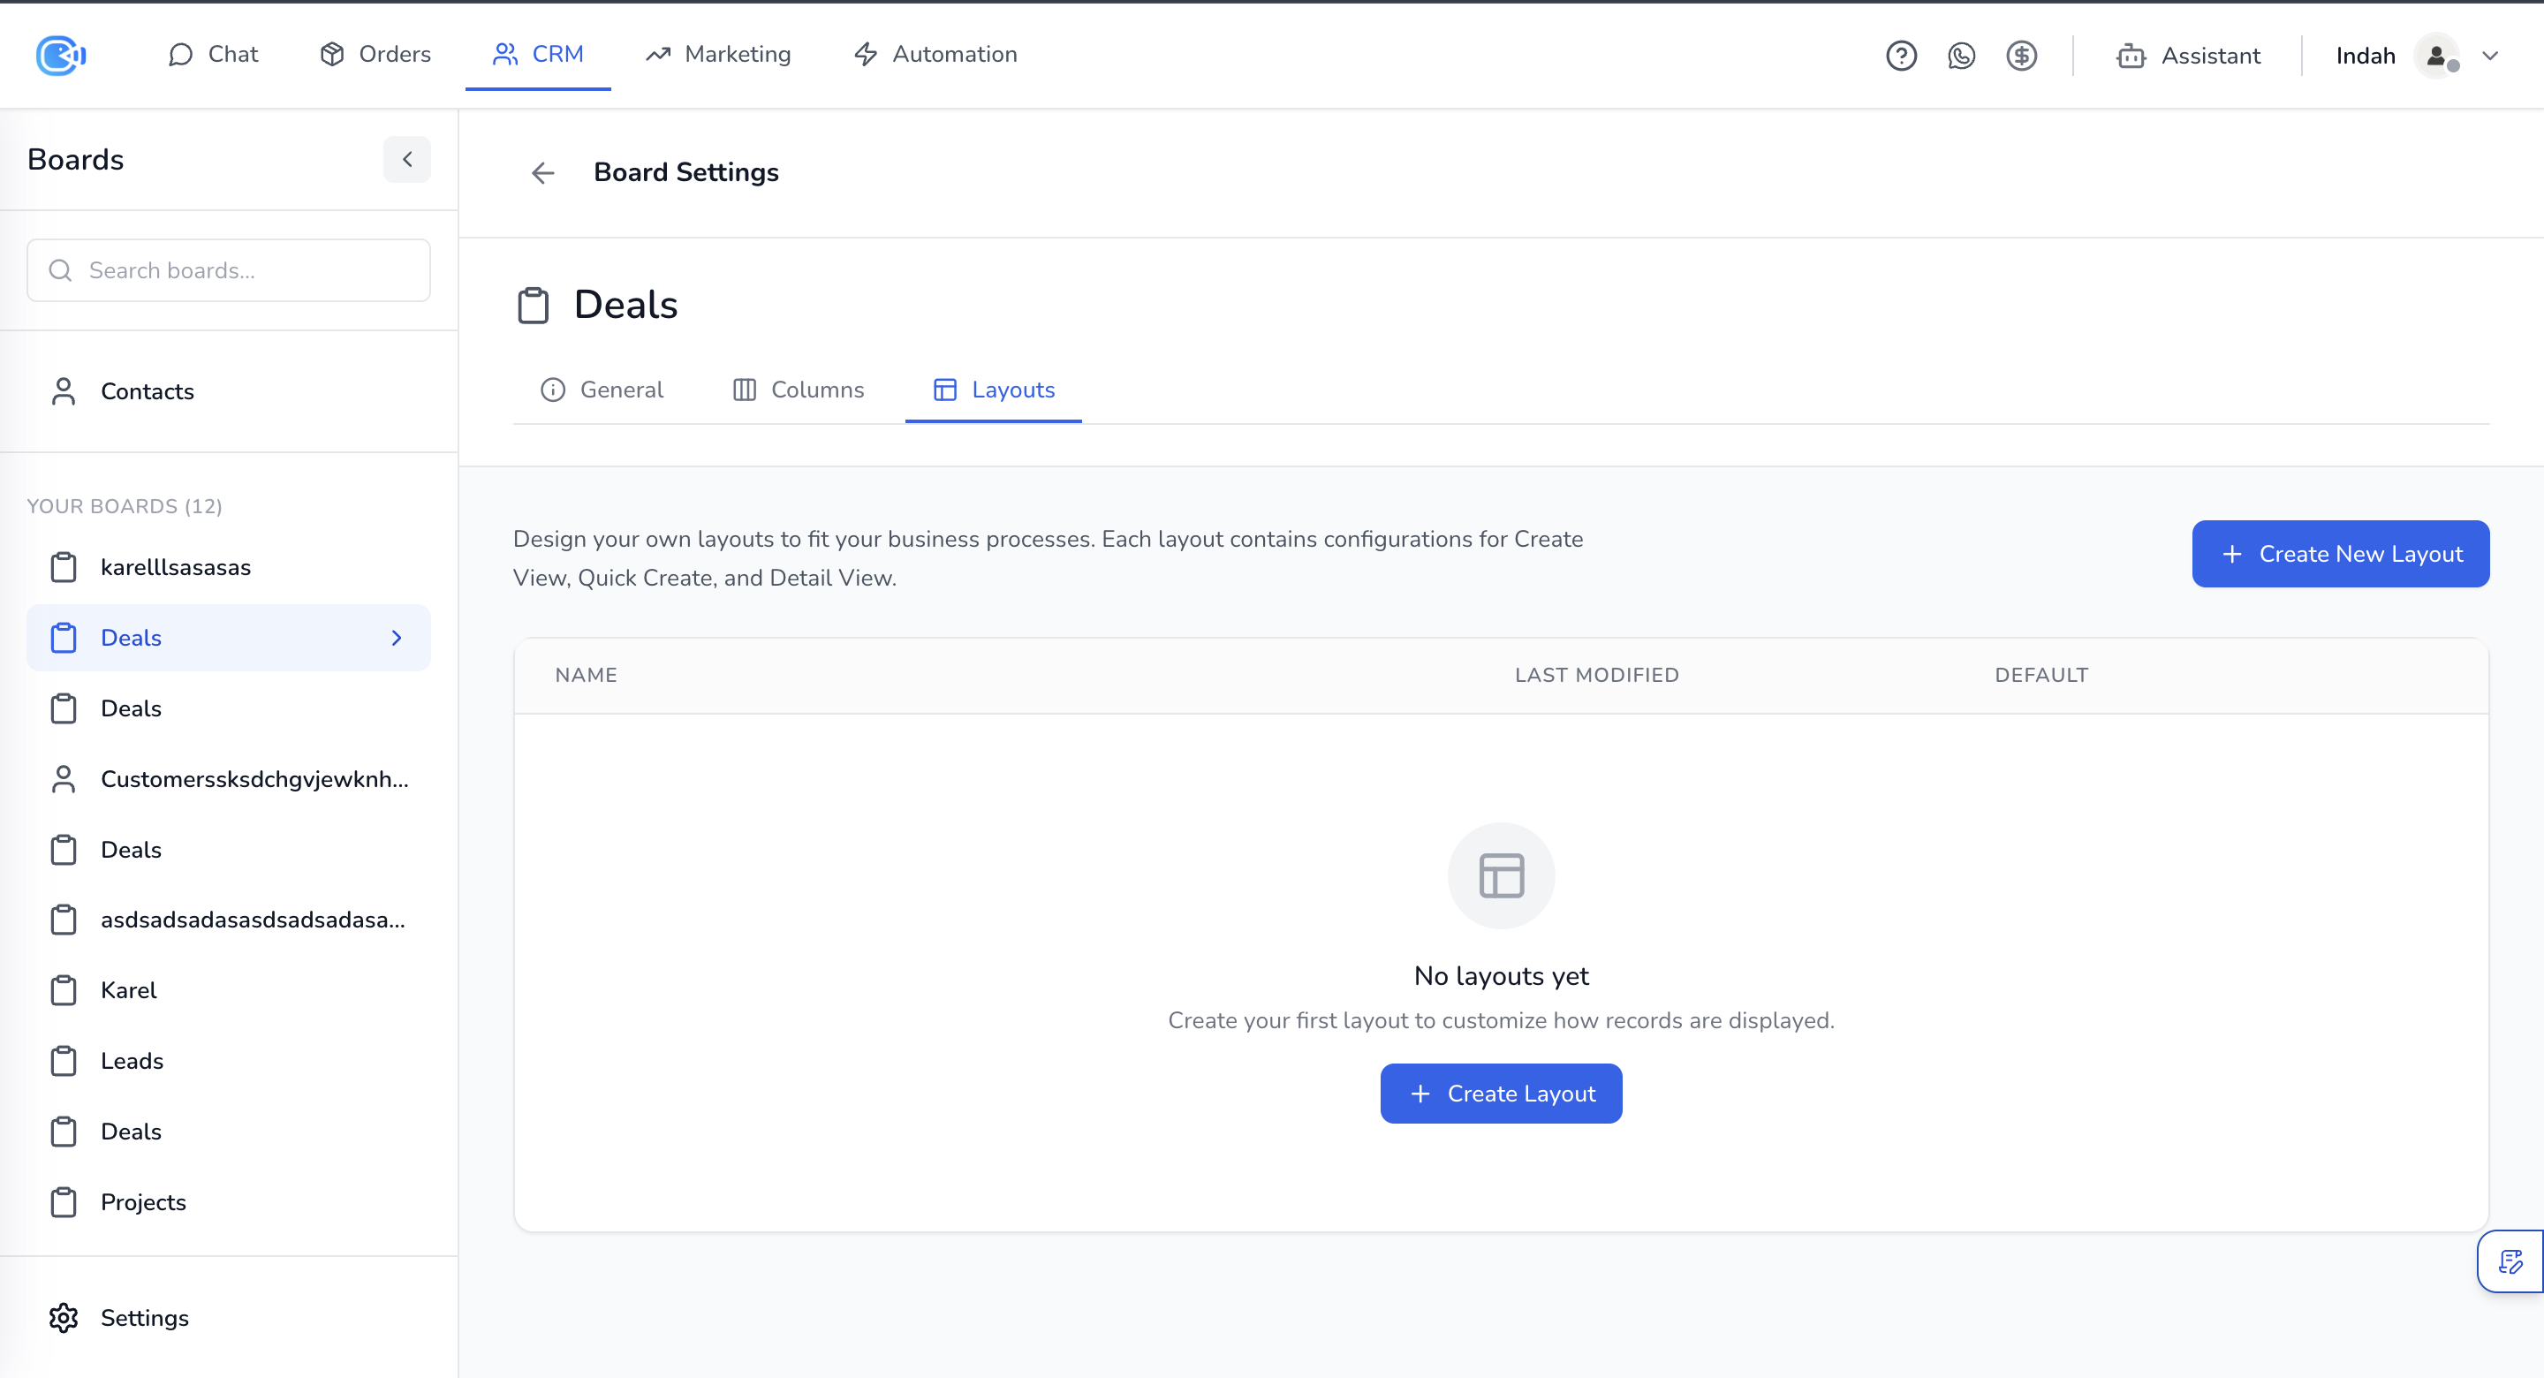Select the Contacts board
This screenshot has width=2544, height=1378.
point(146,391)
